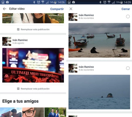Select the radio button for the beach boats post
132x117 pixels.
coord(128,16)
